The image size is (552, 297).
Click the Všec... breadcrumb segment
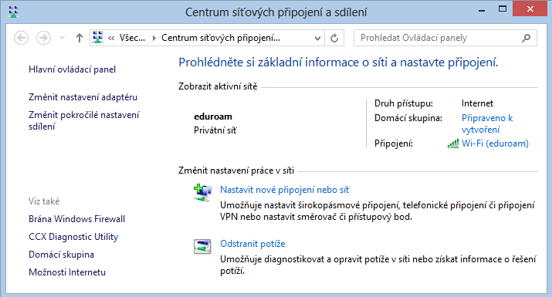(132, 38)
